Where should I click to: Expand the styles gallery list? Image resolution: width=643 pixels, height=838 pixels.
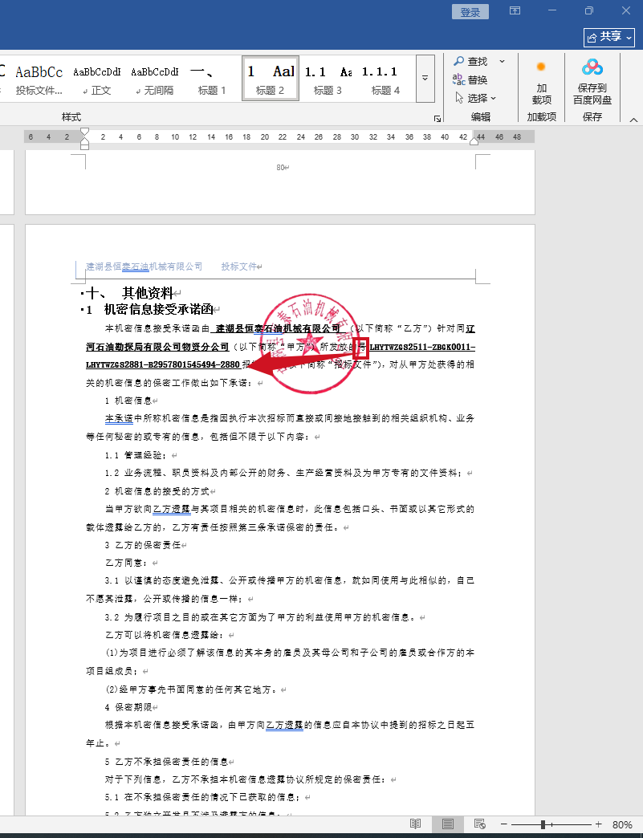[425, 79]
